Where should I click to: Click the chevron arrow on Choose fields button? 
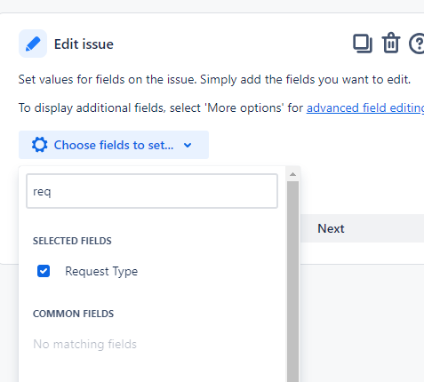click(188, 145)
